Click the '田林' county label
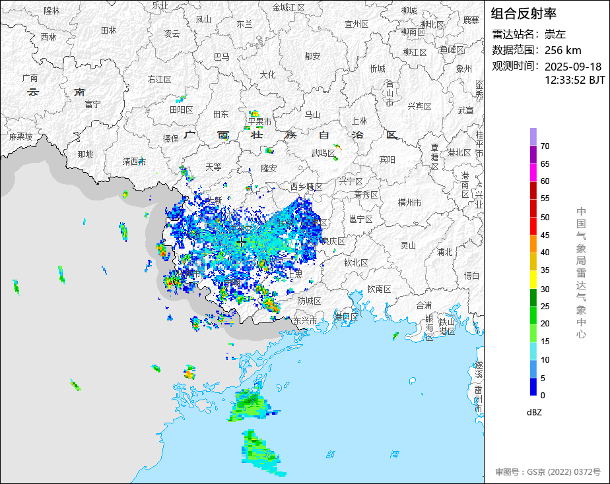This screenshot has height=484, width=610. (x=108, y=30)
